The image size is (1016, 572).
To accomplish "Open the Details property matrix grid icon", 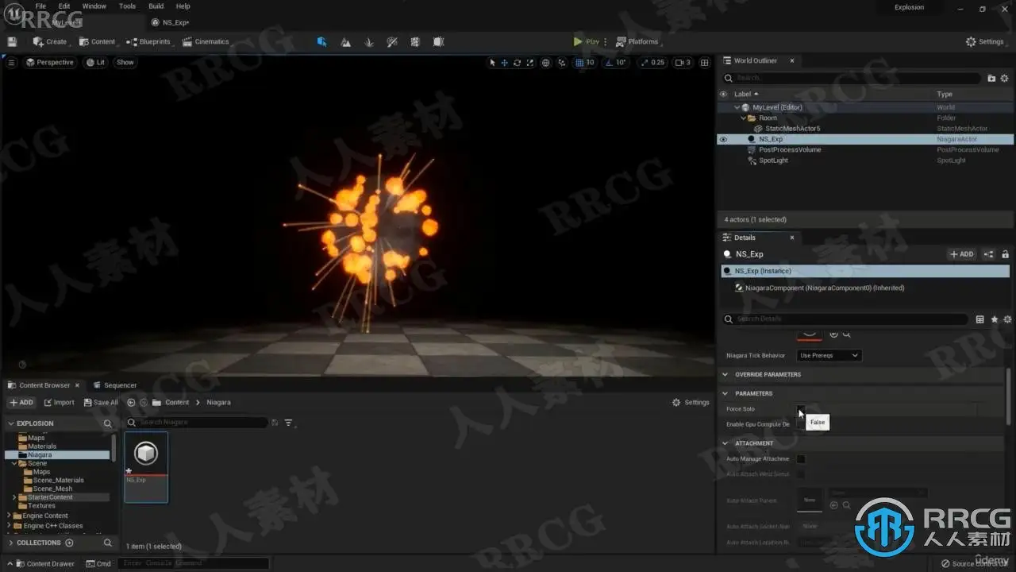I will 980,319.
